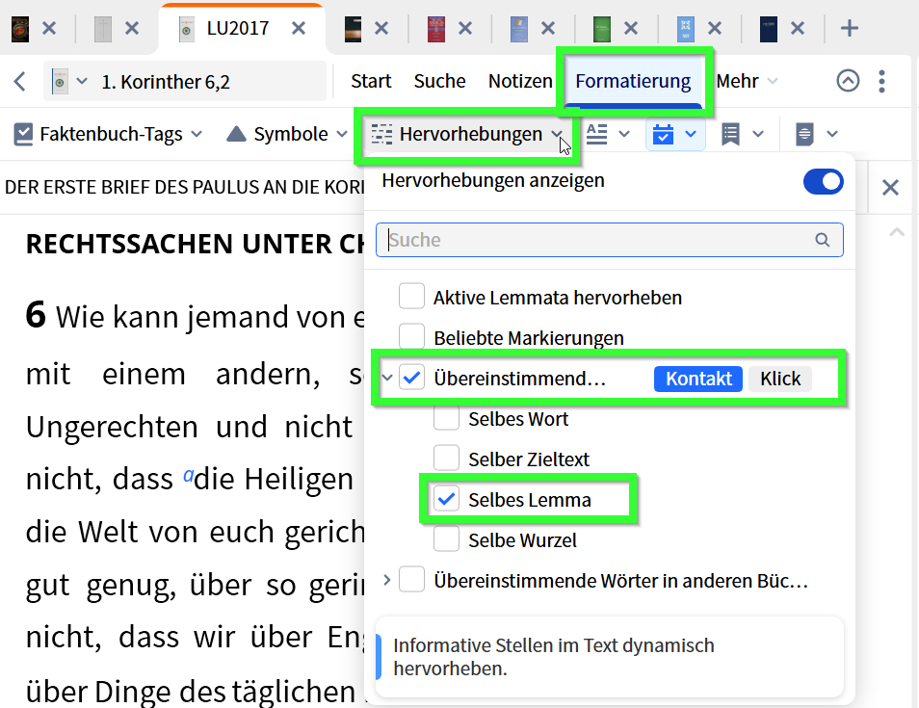Open the Mehr menu
This screenshot has height=708, width=919.
(x=748, y=81)
